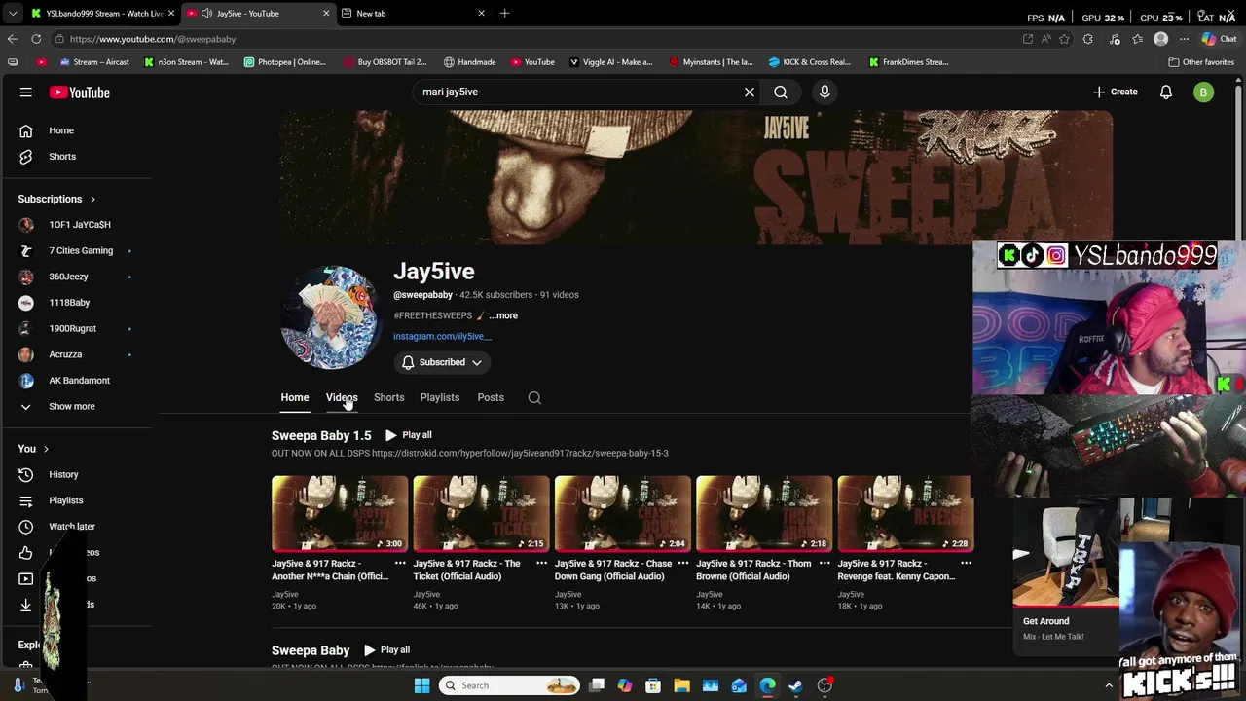Open the instagram.com/ily5ive link
The image size is (1246, 701).
point(442,337)
